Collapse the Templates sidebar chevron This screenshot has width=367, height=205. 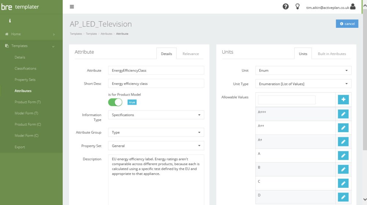tap(53, 46)
